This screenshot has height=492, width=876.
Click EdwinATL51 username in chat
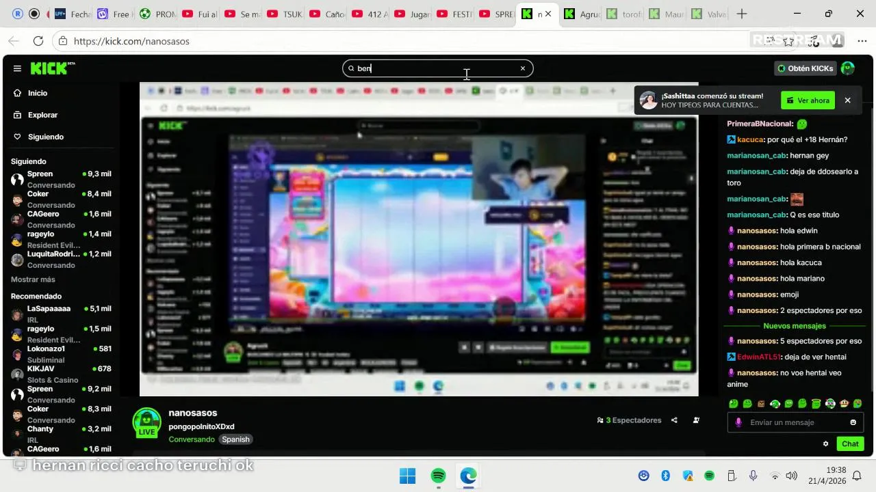(757, 357)
